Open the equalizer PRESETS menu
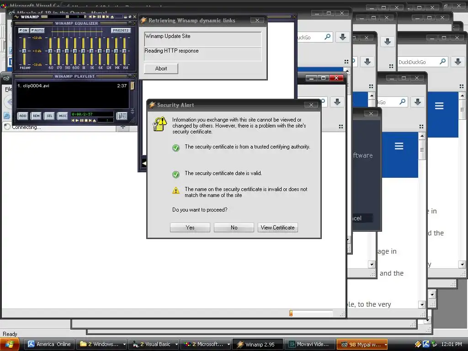Screen dimensions: 468x351 pos(121,31)
